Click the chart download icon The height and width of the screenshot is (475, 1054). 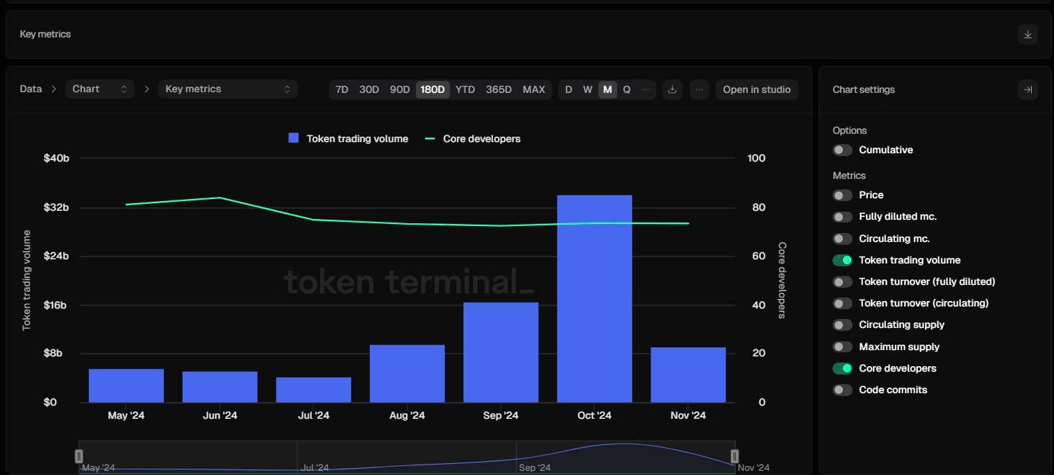671,89
